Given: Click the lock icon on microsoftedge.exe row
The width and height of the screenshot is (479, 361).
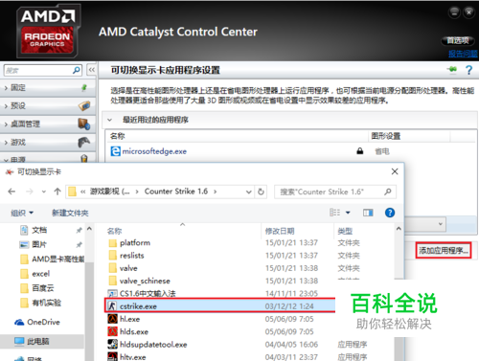Looking at the screenshot, I should click(x=360, y=151).
